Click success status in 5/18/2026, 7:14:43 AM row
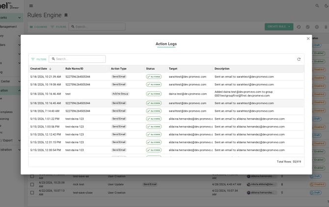The image size is (329, 207). 154,111
